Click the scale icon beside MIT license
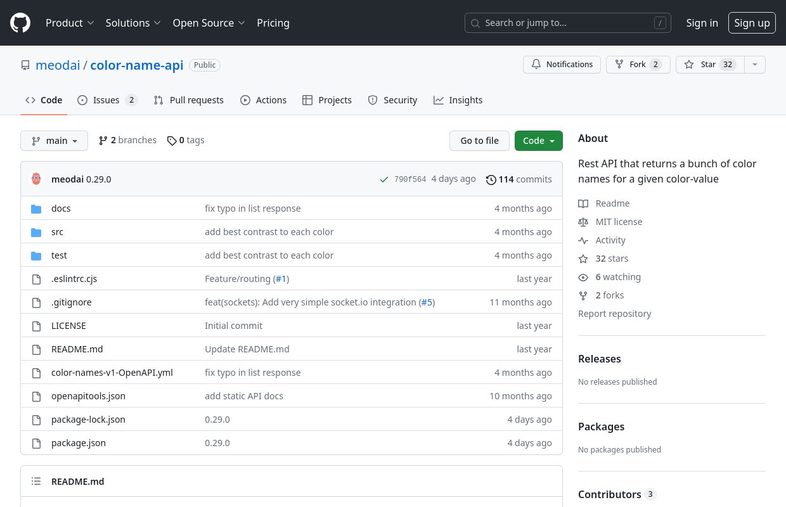Screen dimensions: 786x507 tap(583, 222)
